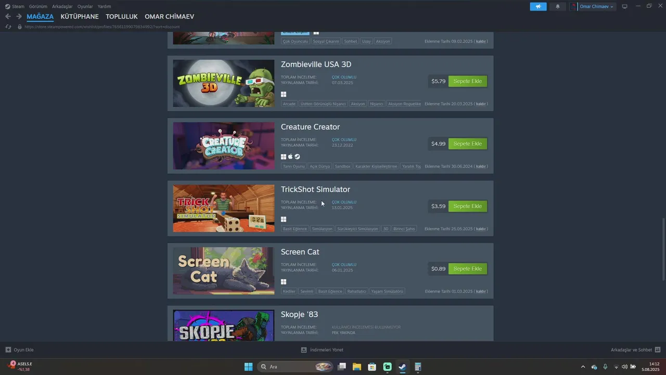Remove the 09.02.2025 item via kaldır
Image resolution: width=666 pixels, height=375 pixels.
click(x=481, y=41)
